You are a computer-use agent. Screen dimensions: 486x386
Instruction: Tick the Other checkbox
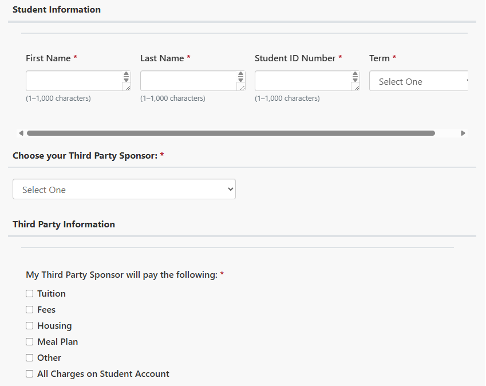[29, 358]
